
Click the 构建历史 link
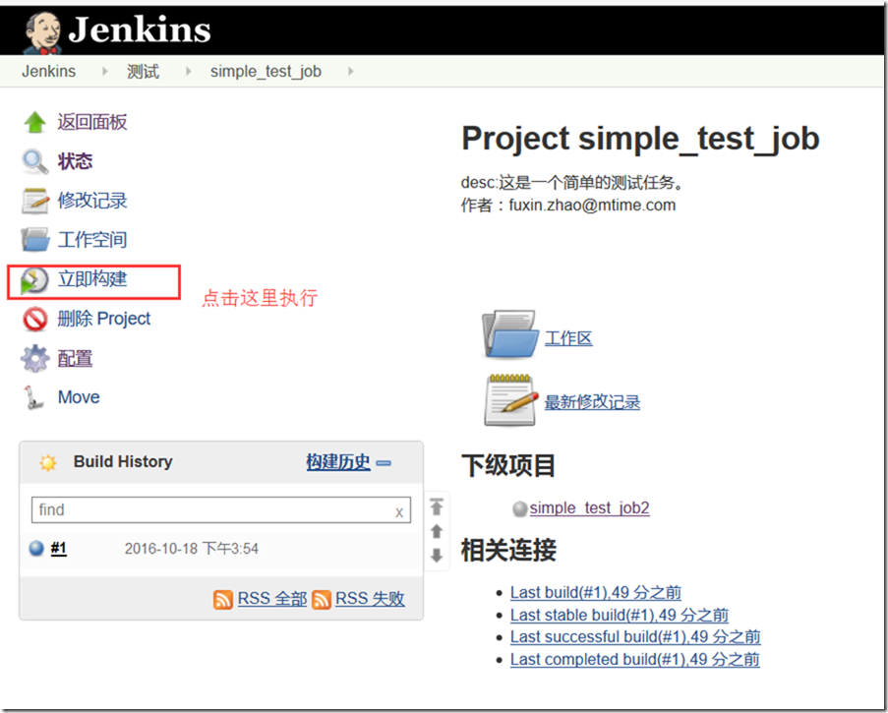[x=338, y=462]
